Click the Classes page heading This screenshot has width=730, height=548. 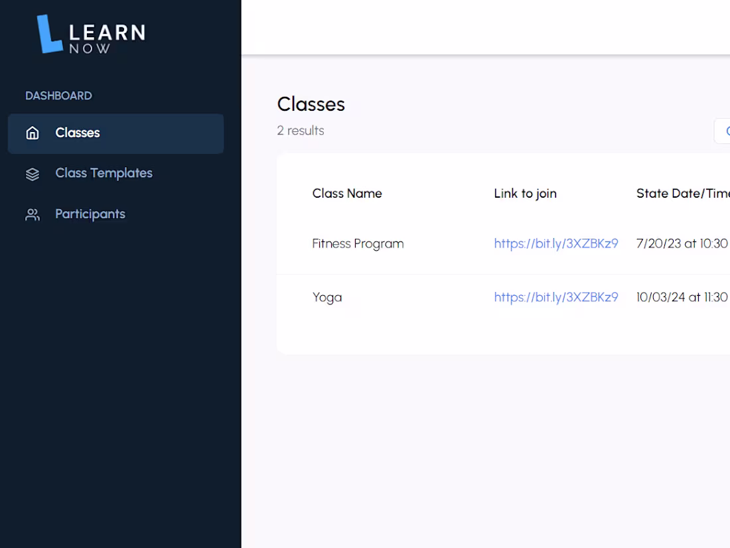[311, 104]
